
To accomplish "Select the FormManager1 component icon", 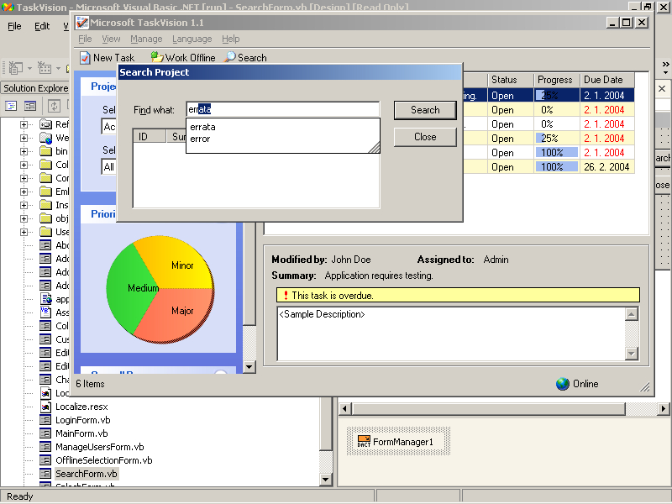I will point(364,441).
